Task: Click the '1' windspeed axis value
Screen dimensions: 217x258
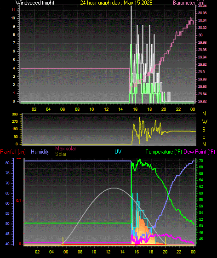Action: click(14, 93)
